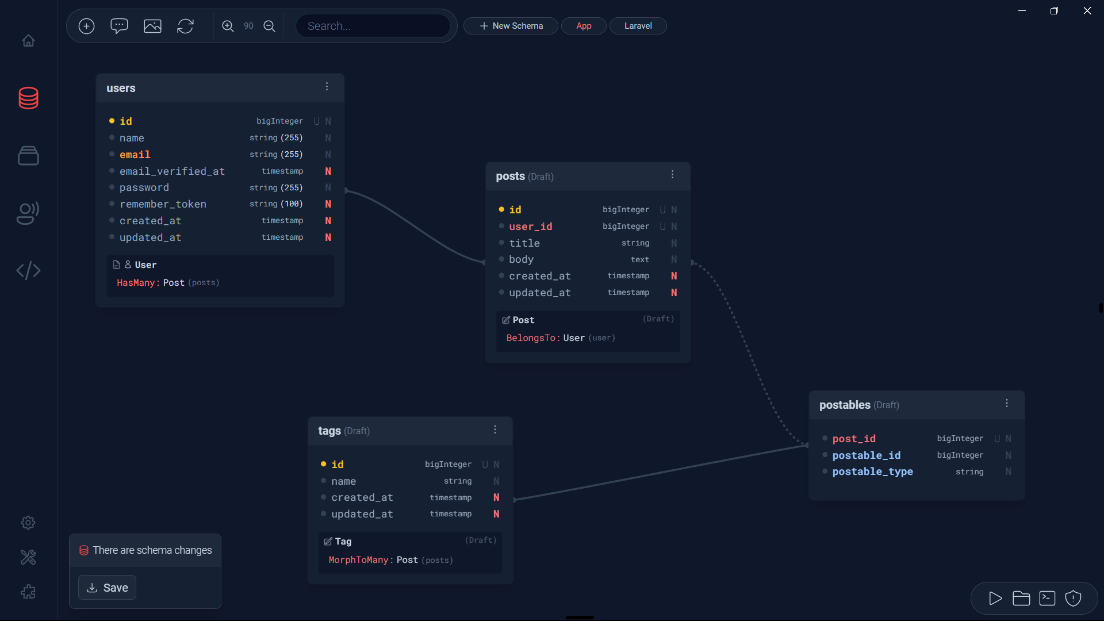Open the database schema sidebar icon
This screenshot has height=621, width=1104.
28,98
